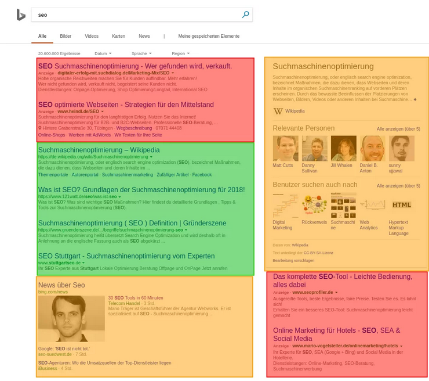429x381 pixels.
Task: Open the Suchmaschinenmarketing sitelink
Action: 128,175
